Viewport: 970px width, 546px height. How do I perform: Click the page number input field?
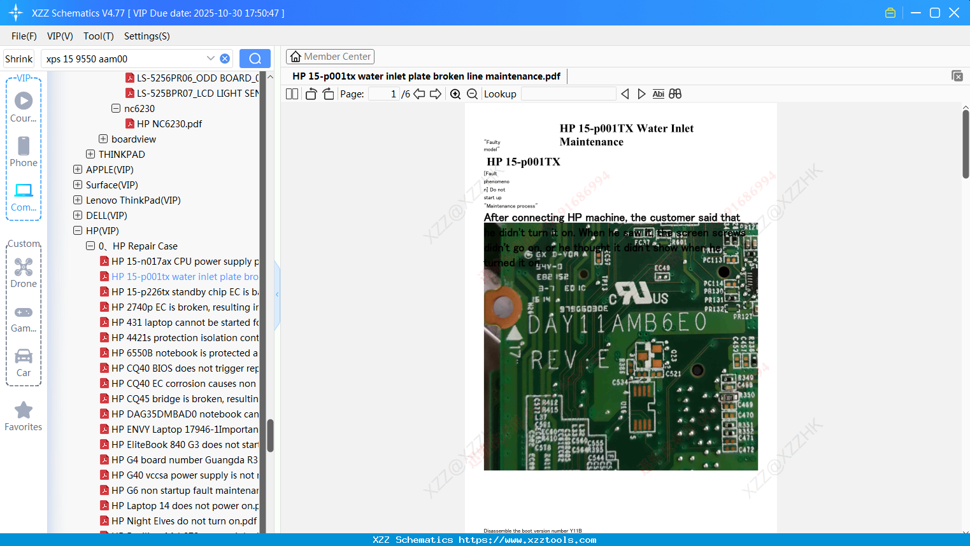[383, 94]
